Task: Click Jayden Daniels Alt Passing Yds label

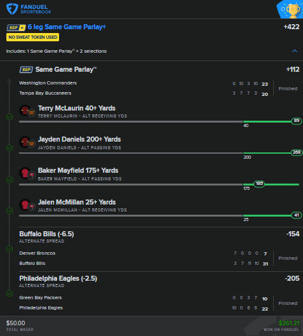Action: coord(79,147)
